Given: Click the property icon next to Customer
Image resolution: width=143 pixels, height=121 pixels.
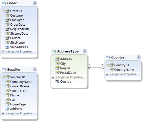Looking at the screenshot, I should point(7,15).
